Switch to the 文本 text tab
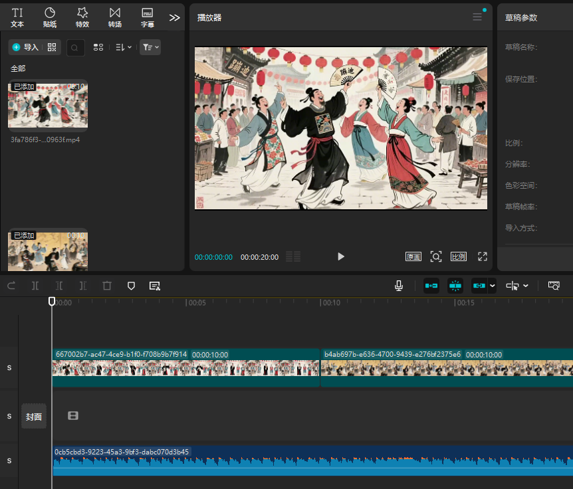573x489 pixels. (x=17, y=17)
